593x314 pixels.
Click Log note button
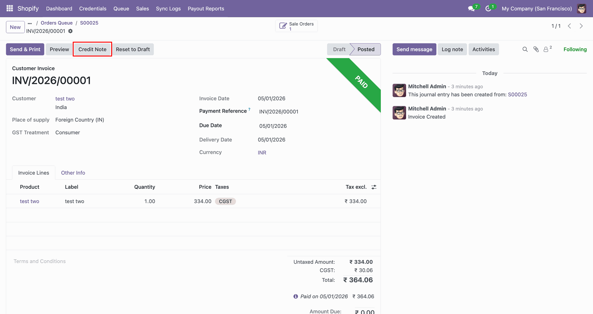tap(452, 49)
